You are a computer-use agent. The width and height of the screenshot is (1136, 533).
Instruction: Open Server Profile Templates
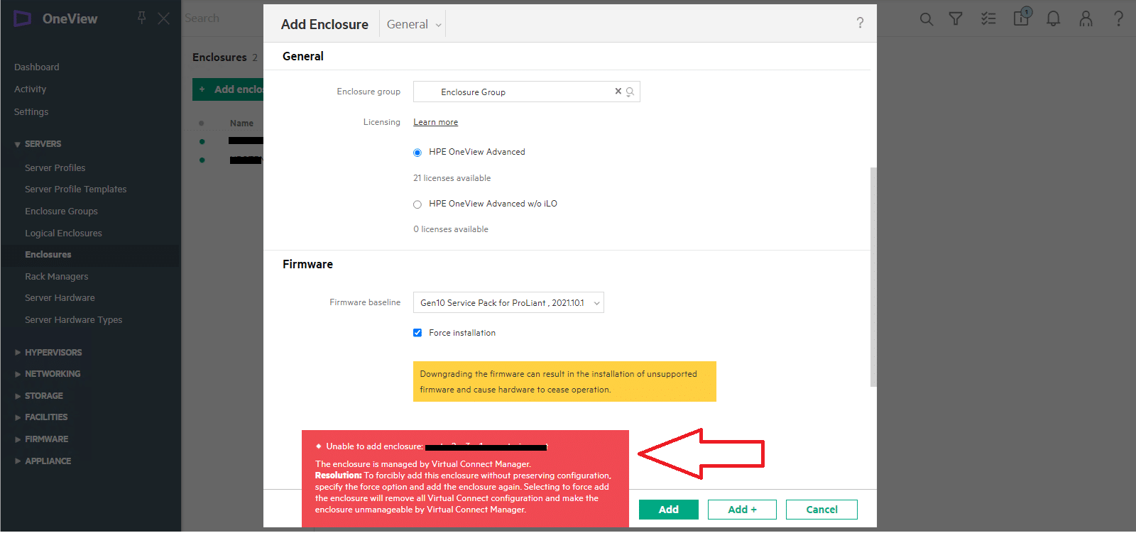tap(75, 189)
